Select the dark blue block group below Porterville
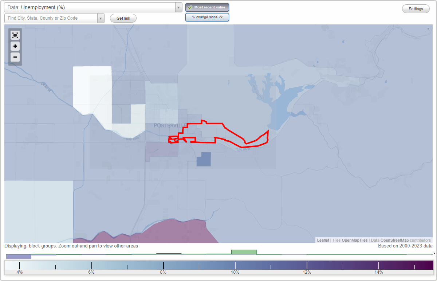This screenshot has height=281, width=437. pyautogui.click(x=204, y=160)
